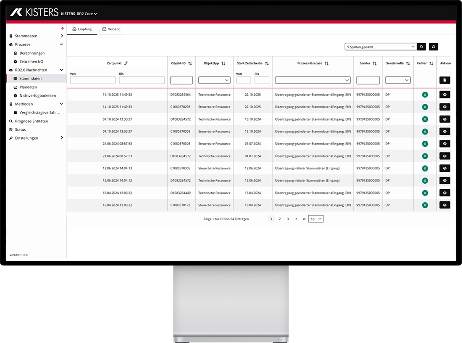Click the red collapse sidebar arrow

coord(63,29)
